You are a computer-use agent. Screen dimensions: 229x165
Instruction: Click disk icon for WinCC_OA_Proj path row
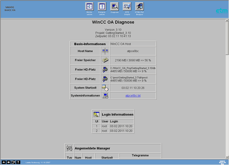[x=105, y=70]
